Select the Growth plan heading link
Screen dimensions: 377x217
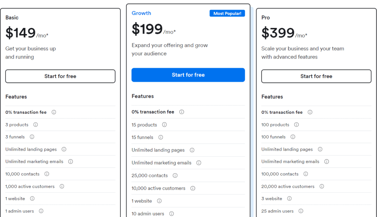pyautogui.click(x=141, y=13)
